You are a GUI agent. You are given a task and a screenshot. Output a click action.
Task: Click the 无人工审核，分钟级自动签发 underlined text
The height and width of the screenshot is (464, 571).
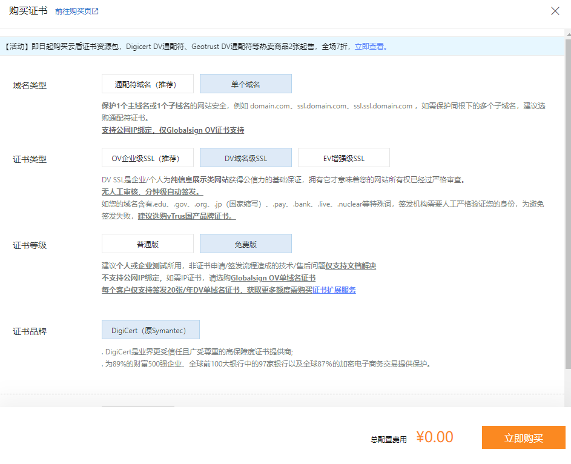click(152, 191)
